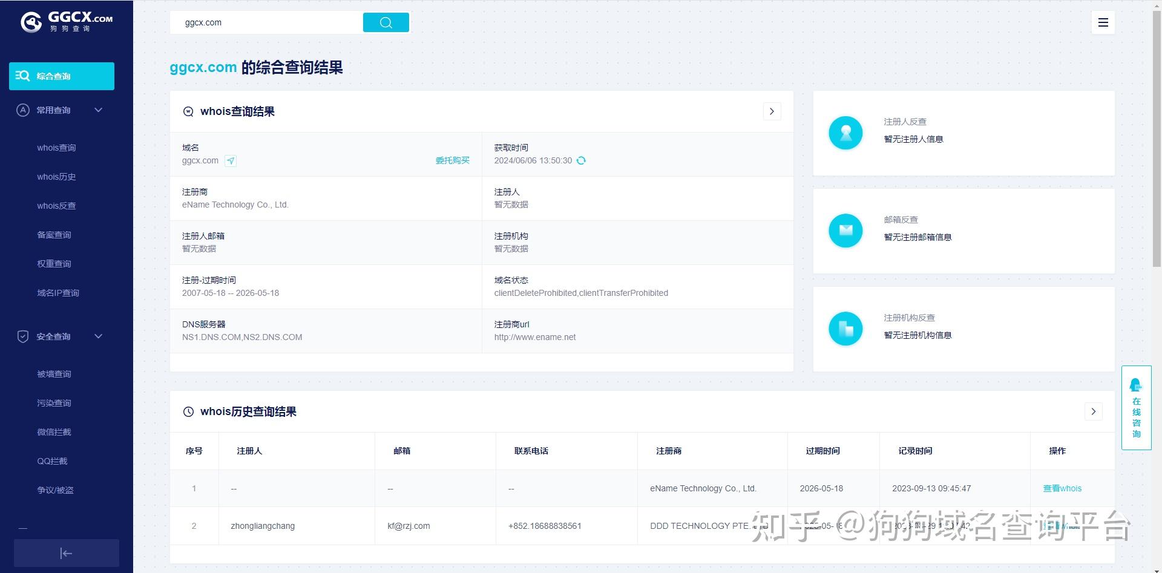The image size is (1162, 573).
Task: Click email kf@rzj.com in history table
Action: [x=409, y=526]
